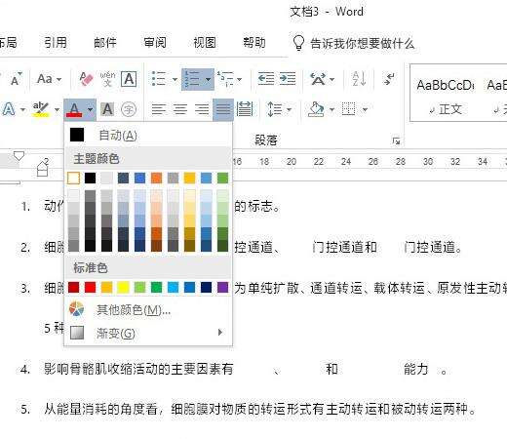Open the 邮件 ribbon tab
This screenshot has height=439, width=507.
coord(105,43)
